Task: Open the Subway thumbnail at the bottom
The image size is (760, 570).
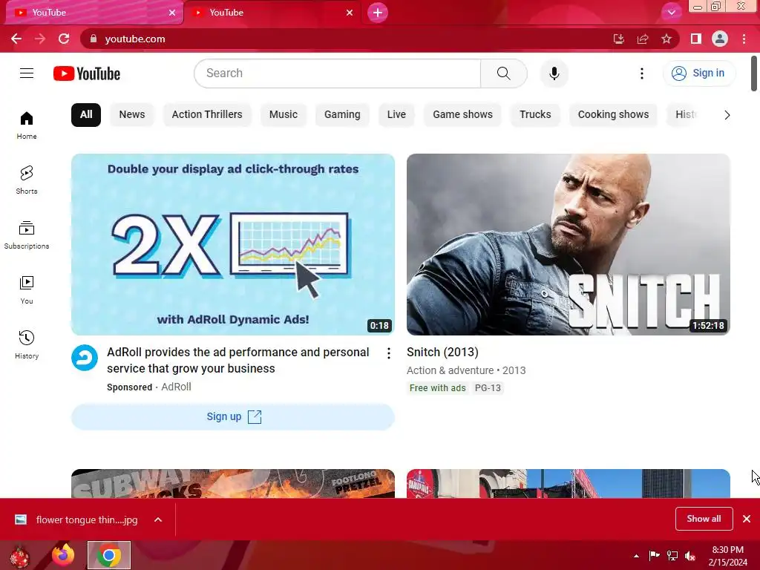Action: tap(233, 483)
